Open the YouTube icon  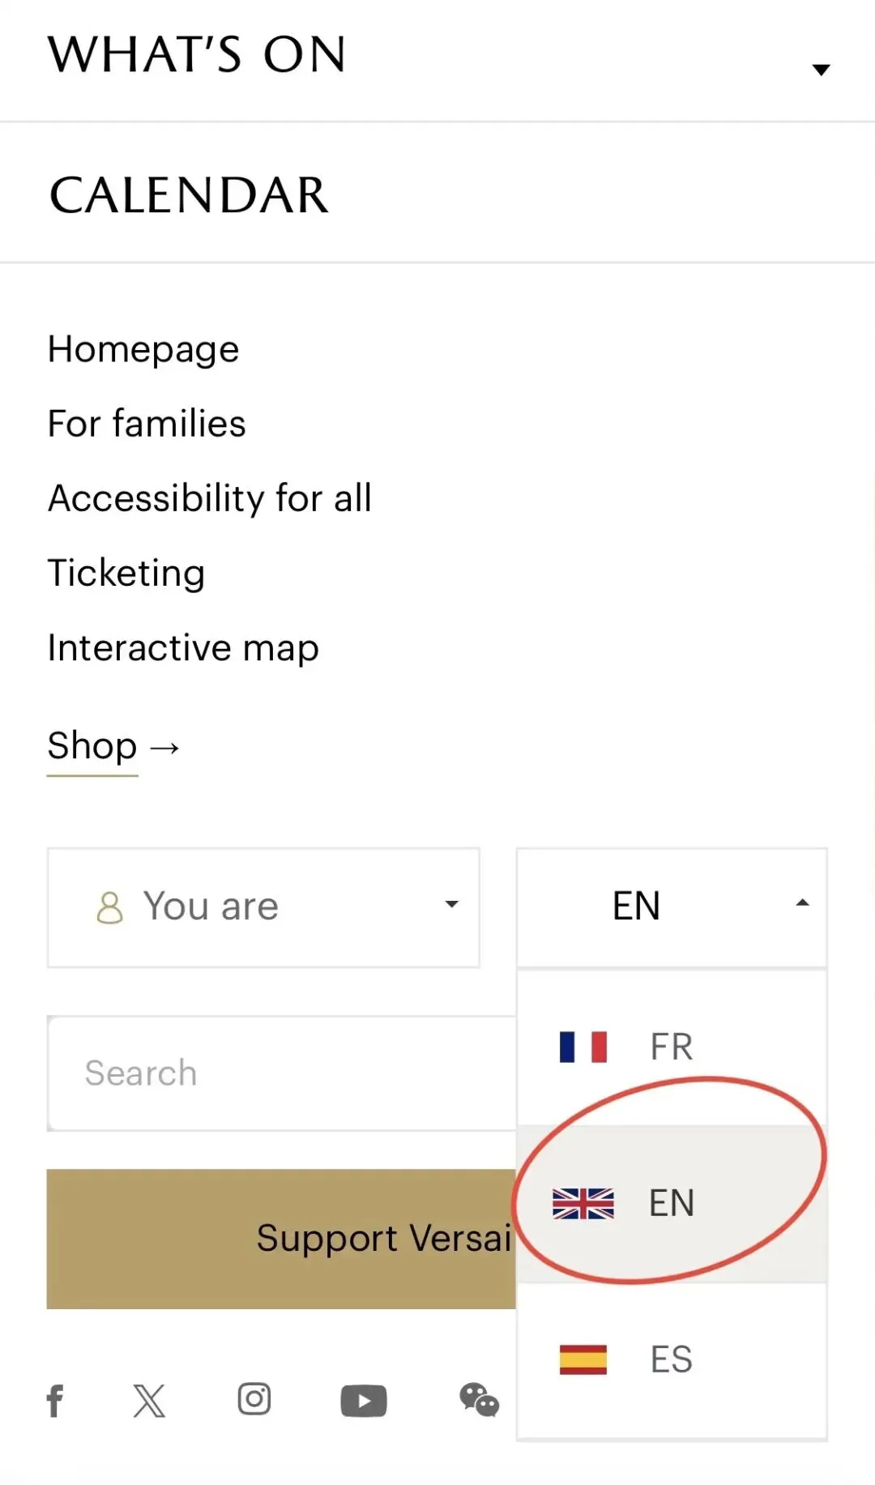click(364, 1401)
